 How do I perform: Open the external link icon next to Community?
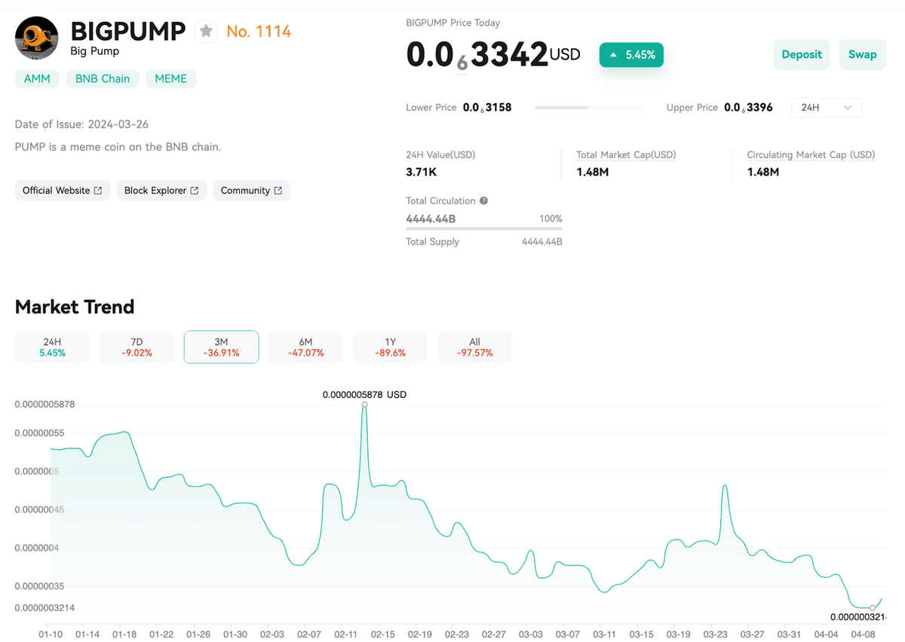pyautogui.click(x=278, y=190)
